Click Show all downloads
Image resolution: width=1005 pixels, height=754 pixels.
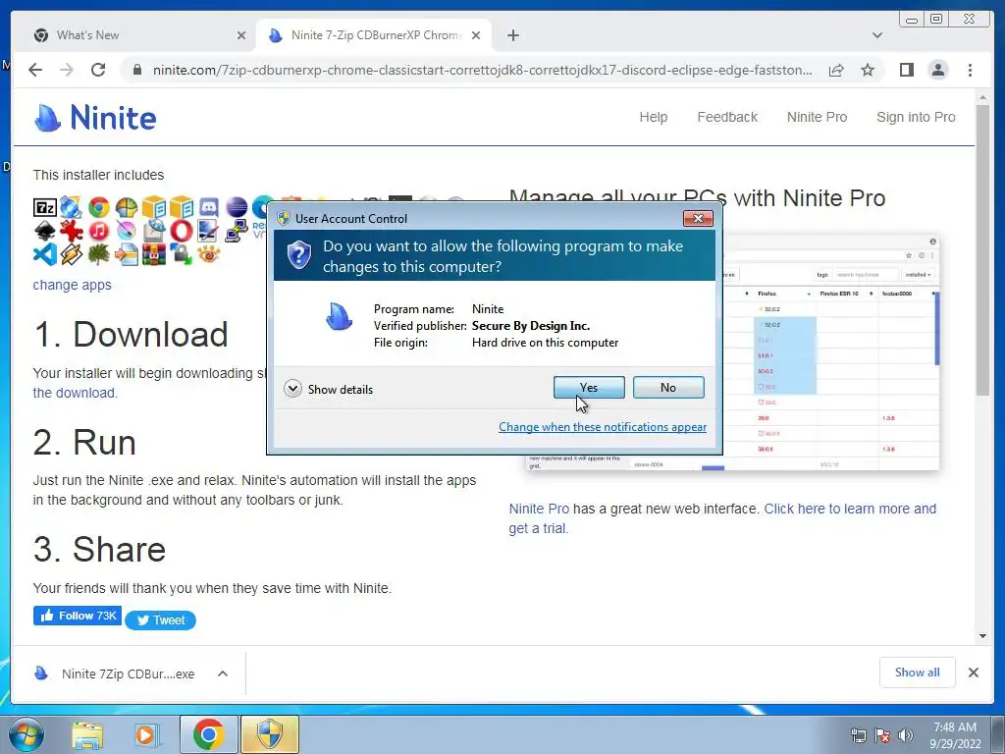[x=918, y=673]
